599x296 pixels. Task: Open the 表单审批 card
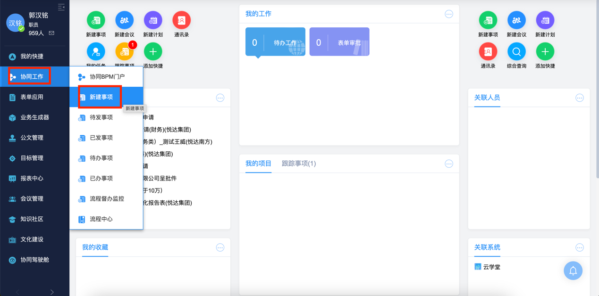339,41
